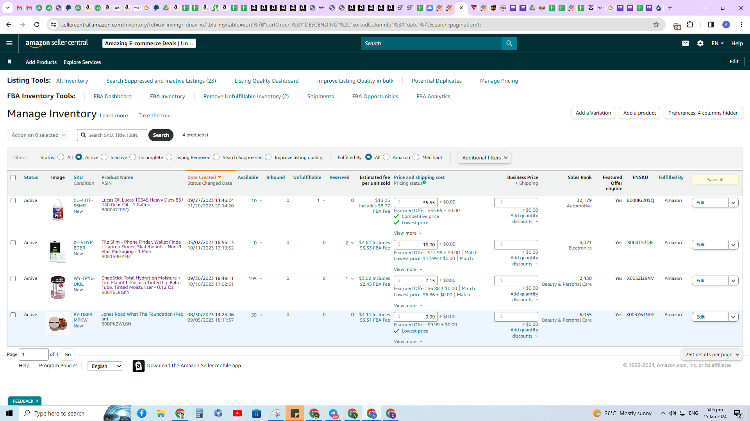
Task: Open the English language dropdown in footer
Action: 105,366
